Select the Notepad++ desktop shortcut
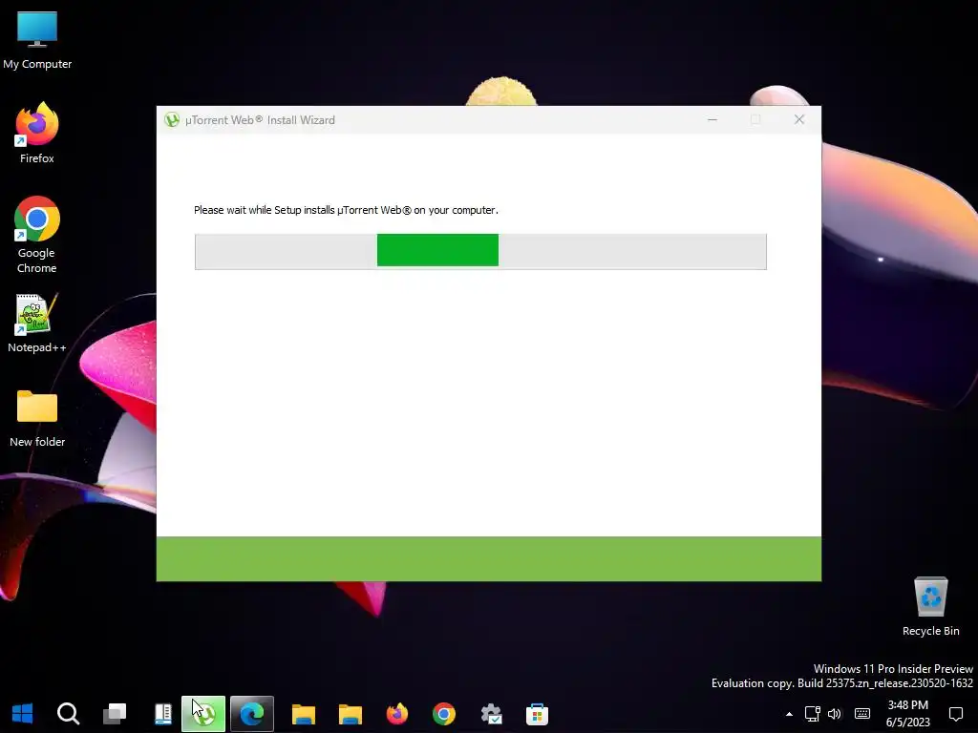This screenshot has width=978, height=733. (37, 323)
